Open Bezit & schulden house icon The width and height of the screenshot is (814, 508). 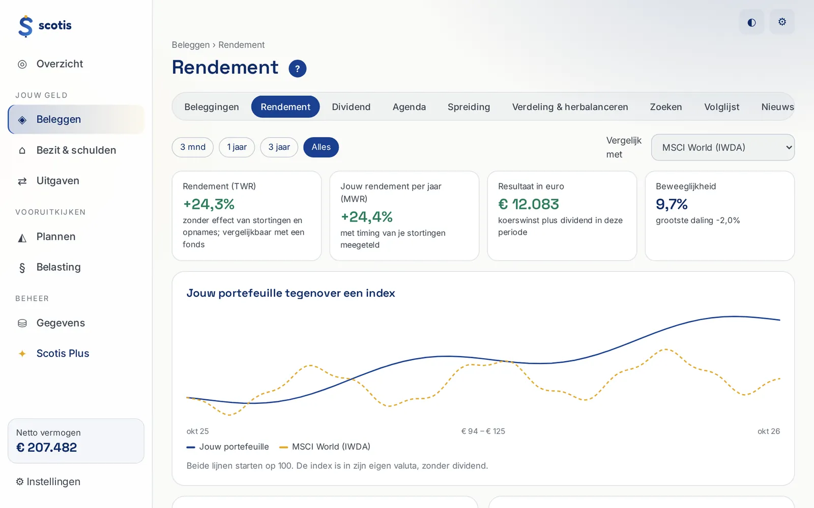(22, 150)
